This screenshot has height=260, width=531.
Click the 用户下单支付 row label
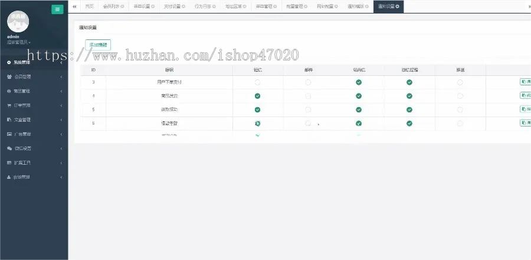169,82
